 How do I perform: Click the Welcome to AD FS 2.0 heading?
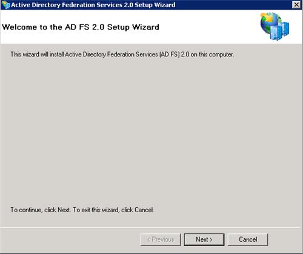[81, 27]
